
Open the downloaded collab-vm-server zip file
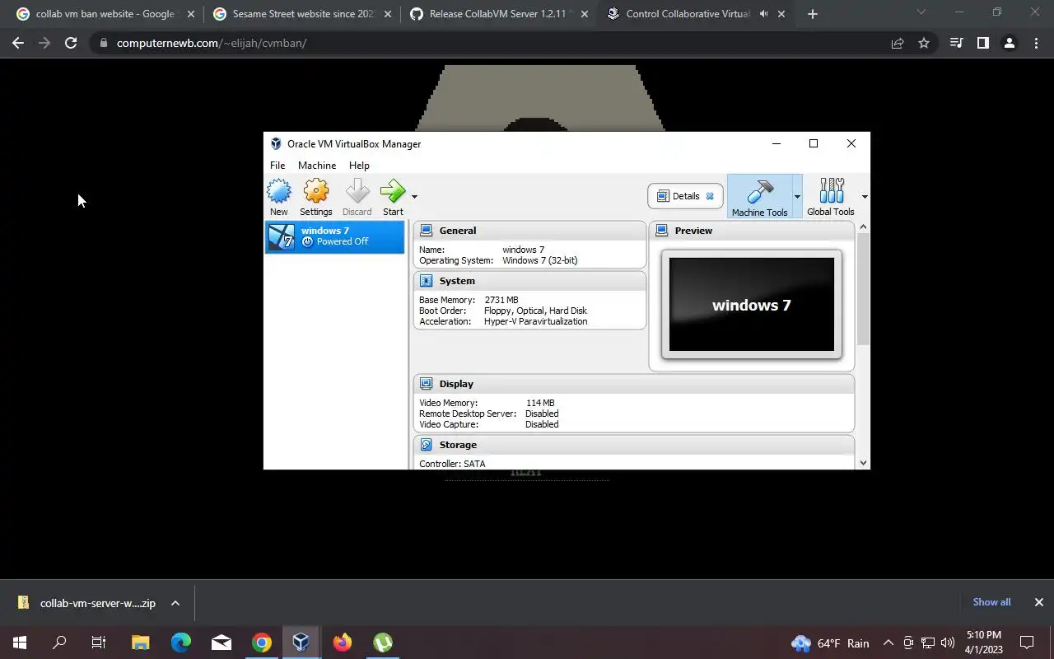[87, 603]
